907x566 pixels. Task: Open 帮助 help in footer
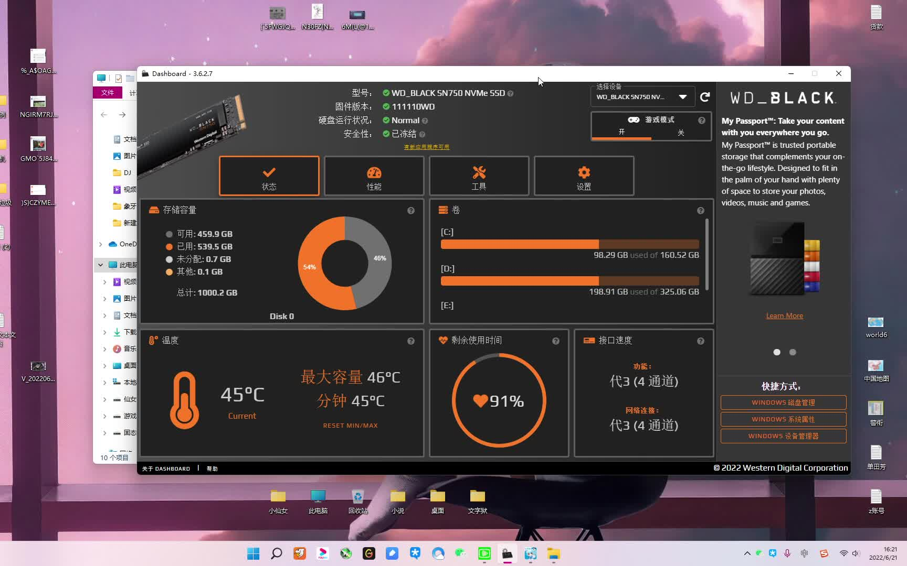pyautogui.click(x=212, y=469)
